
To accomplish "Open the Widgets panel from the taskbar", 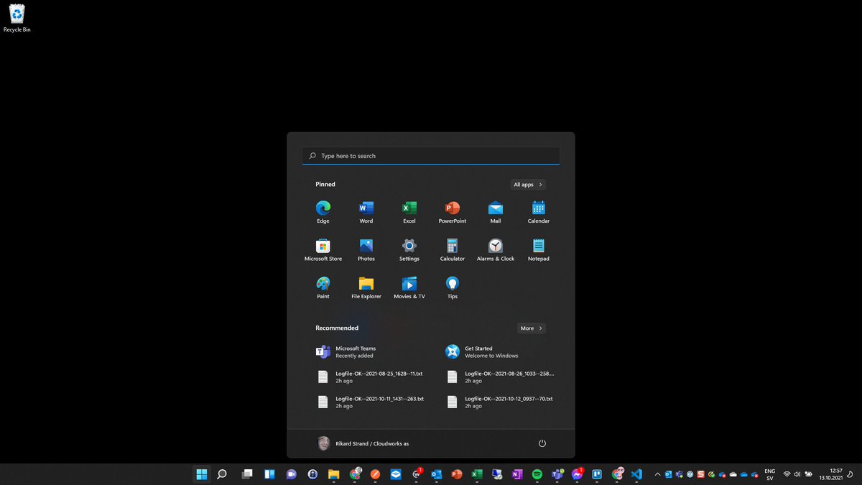I will [x=269, y=474].
